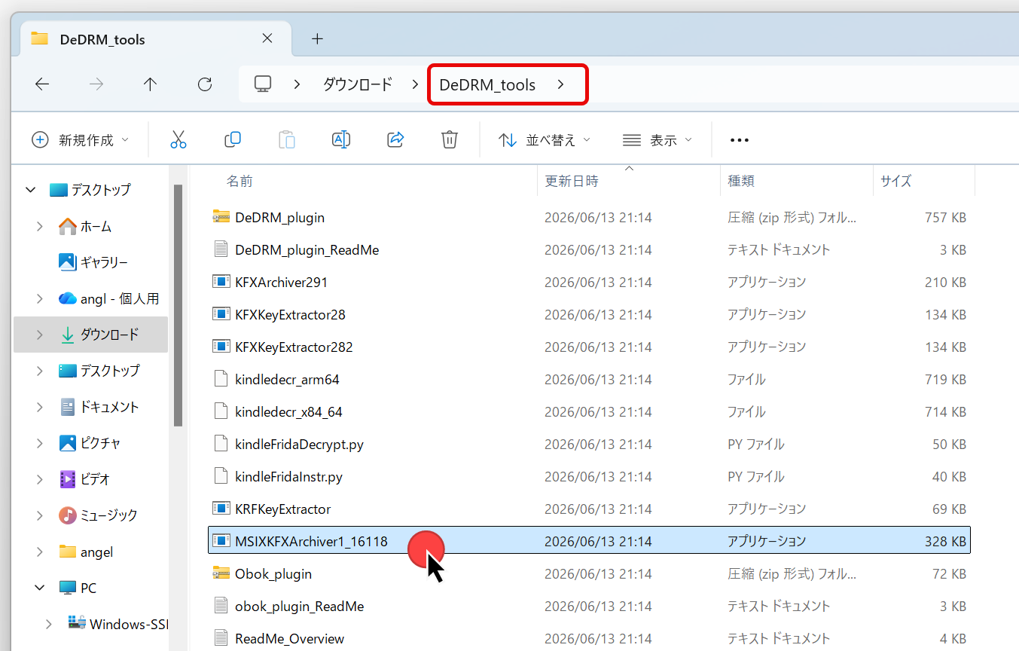
Task: Go back with the left arrow
Action: [42, 84]
